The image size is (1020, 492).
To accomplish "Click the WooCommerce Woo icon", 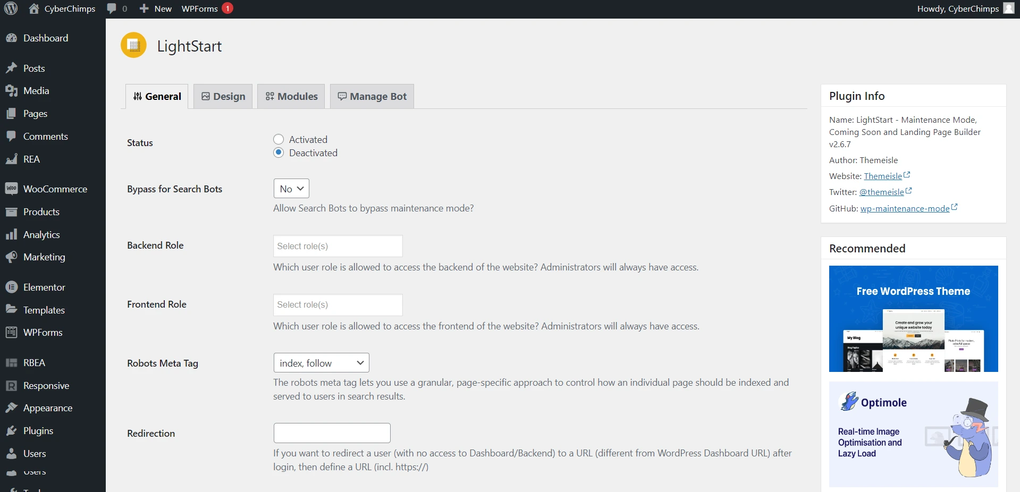I will 12,189.
